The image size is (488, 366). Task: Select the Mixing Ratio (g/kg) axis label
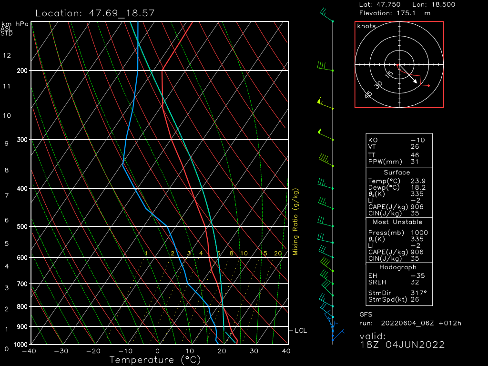tap(295, 222)
